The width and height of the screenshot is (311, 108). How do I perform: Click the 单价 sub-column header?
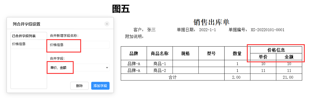[263, 57]
